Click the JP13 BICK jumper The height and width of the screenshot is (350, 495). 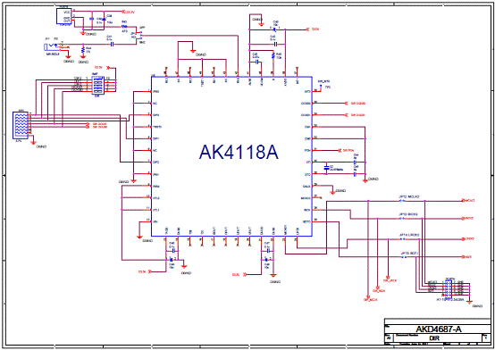(402, 218)
